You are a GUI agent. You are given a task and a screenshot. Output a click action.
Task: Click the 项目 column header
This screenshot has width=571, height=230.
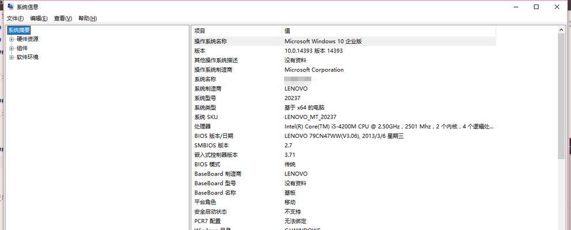(x=237, y=31)
